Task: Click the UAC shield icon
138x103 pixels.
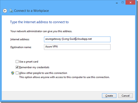Action: tap(13, 73)
